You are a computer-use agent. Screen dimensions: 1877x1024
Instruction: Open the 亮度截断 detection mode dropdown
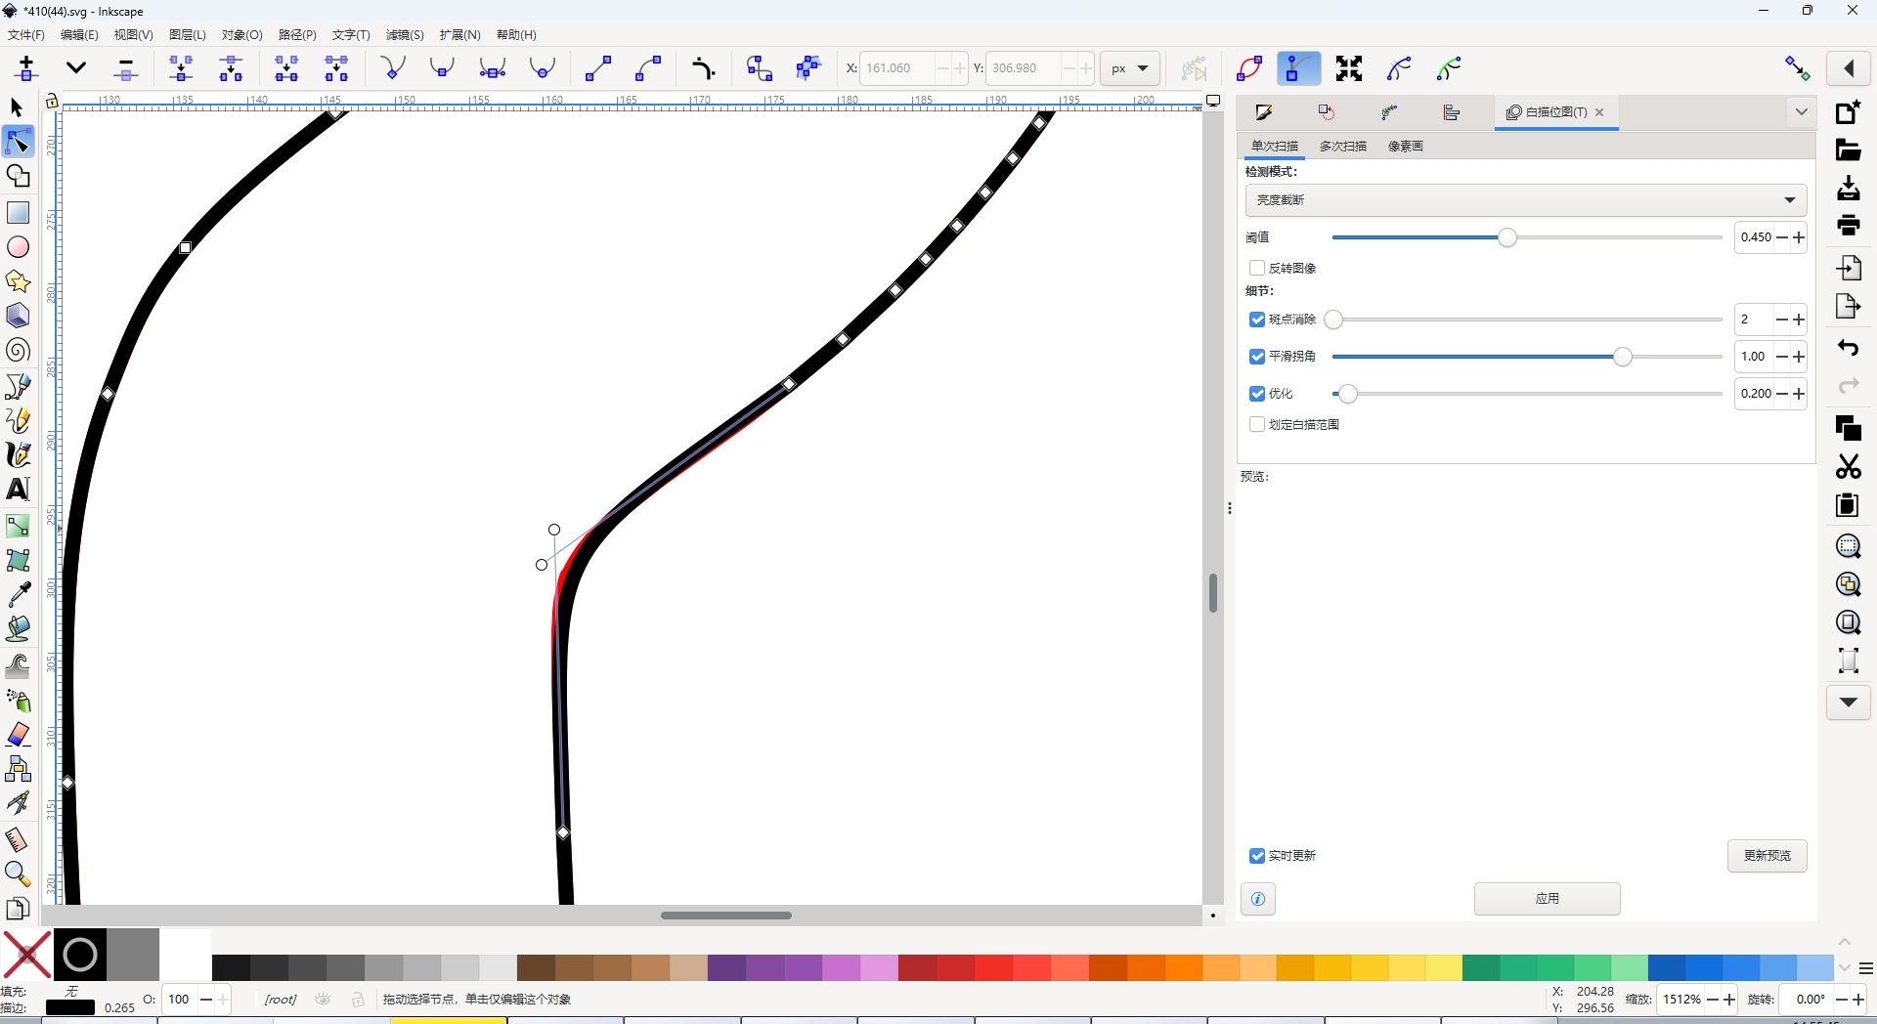point(1525,200)
